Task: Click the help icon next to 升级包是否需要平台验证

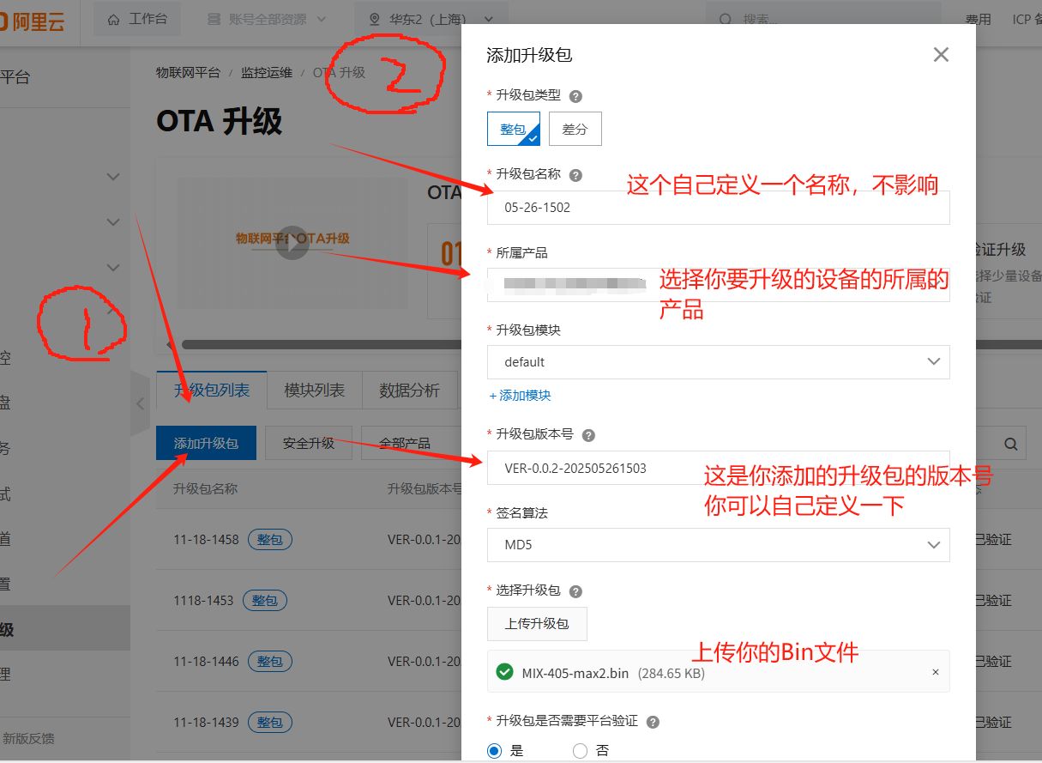Action: 653,722
